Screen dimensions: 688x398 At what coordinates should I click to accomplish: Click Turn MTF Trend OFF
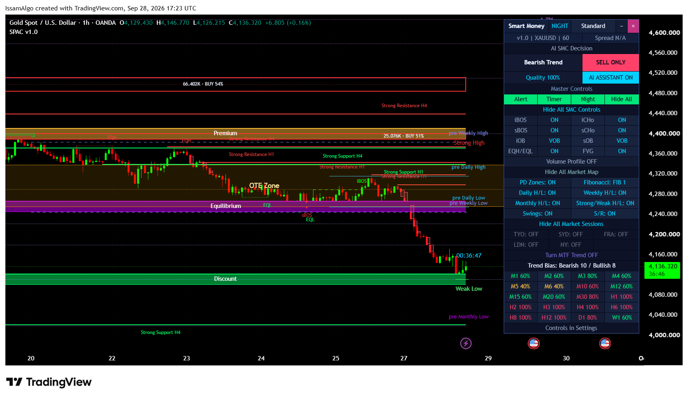click(x=571, y=255)
